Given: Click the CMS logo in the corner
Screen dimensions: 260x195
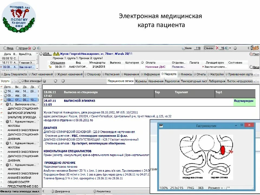Looking at the screenshot, I should [x=255, y=48].
